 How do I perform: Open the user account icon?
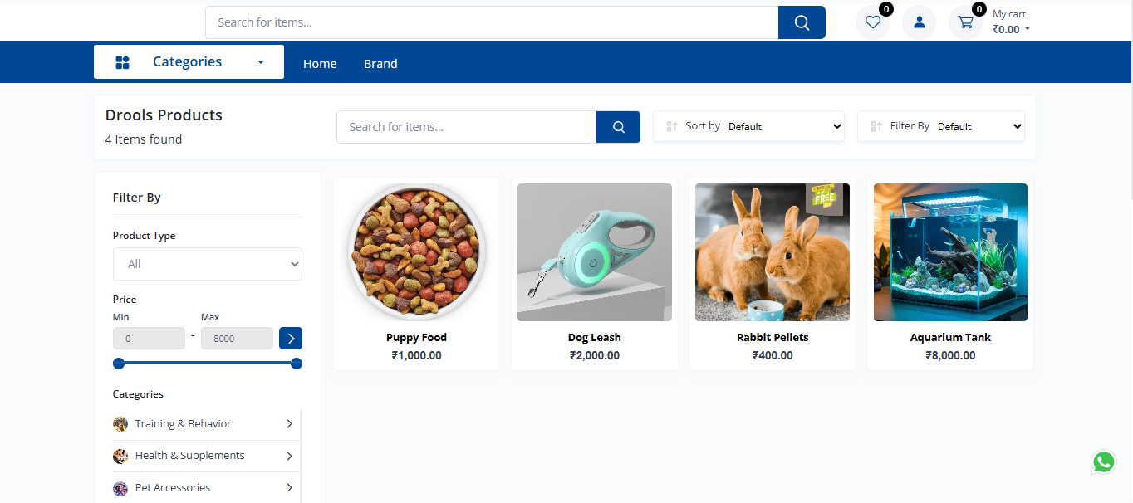[x=919, y=22]
